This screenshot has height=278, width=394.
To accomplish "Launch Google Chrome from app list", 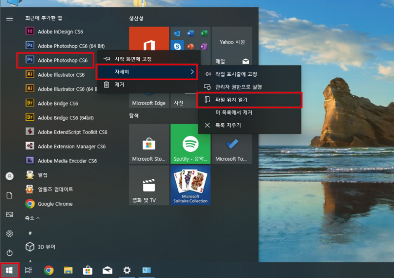I will pyautogui.click(x=49, y=204).
